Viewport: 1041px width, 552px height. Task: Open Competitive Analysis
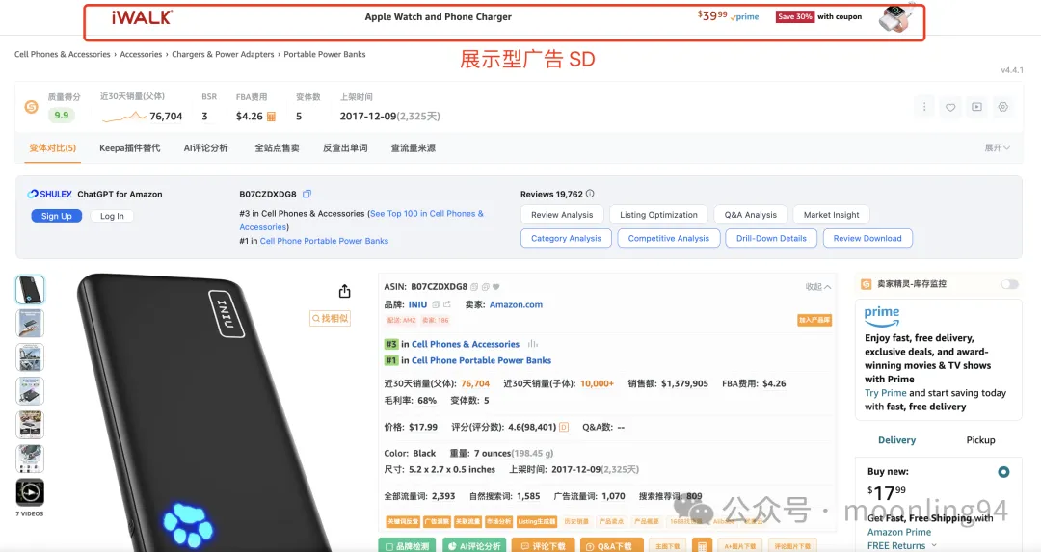[x=669, y=238]
